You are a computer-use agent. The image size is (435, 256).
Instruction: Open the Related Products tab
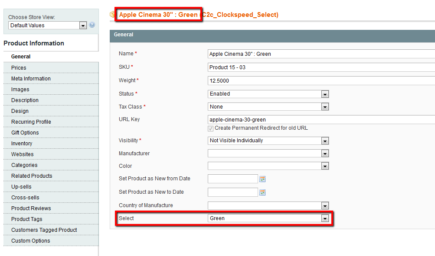(51, 176)
